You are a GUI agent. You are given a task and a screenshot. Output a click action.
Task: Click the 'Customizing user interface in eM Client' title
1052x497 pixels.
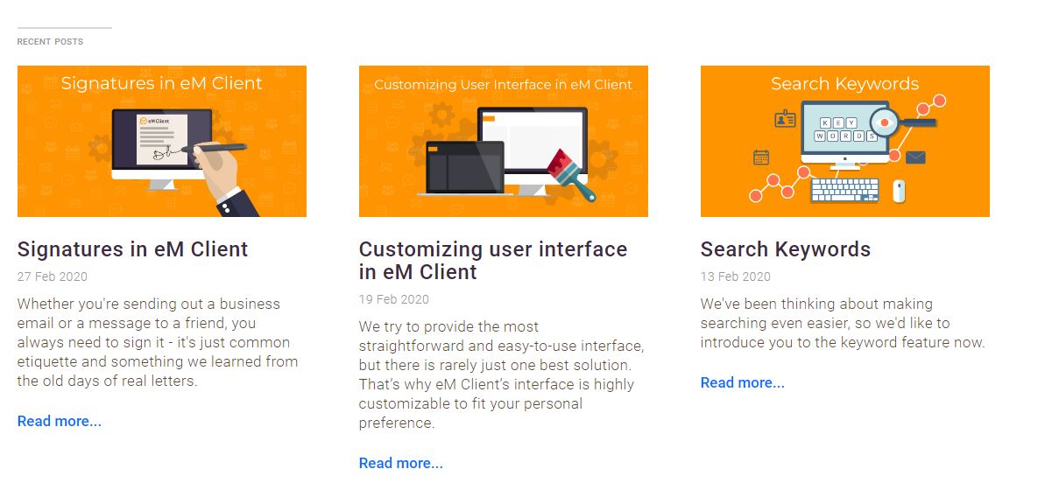tap(493, 261)
